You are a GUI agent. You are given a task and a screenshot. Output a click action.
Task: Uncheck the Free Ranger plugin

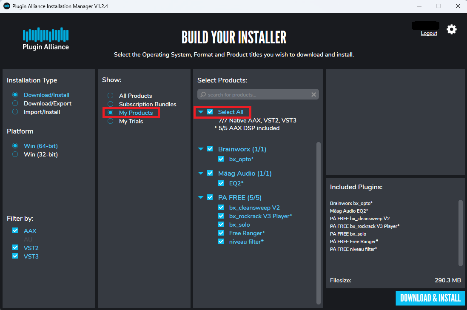click(x=221, y=233)
